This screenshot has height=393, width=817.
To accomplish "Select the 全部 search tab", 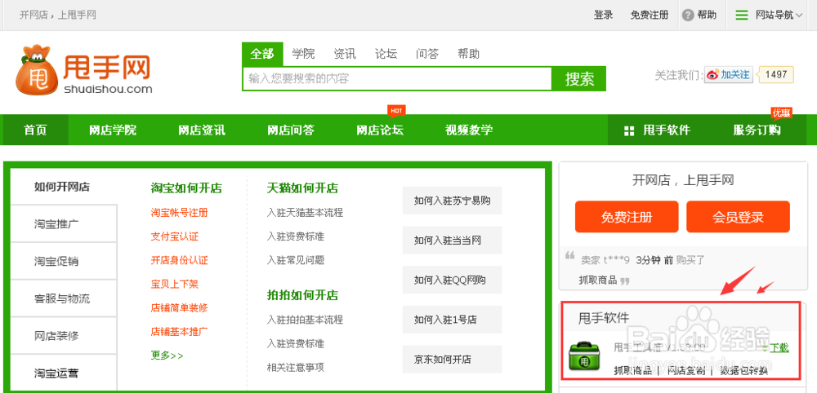I will pyautogui.click(x=262, y=54).
